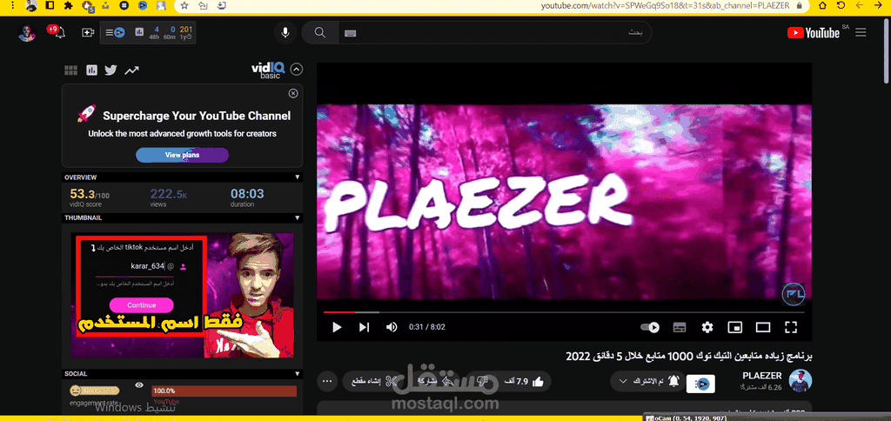Skip to next video
The width and height of the screenshot is (891, 421).
point(365,327)
